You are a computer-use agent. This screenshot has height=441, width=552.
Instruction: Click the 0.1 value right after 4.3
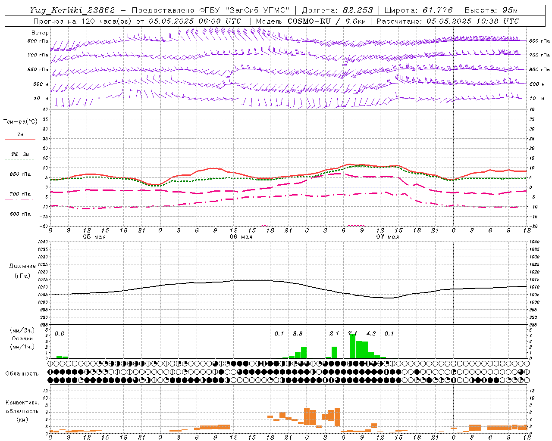point(389,334)
